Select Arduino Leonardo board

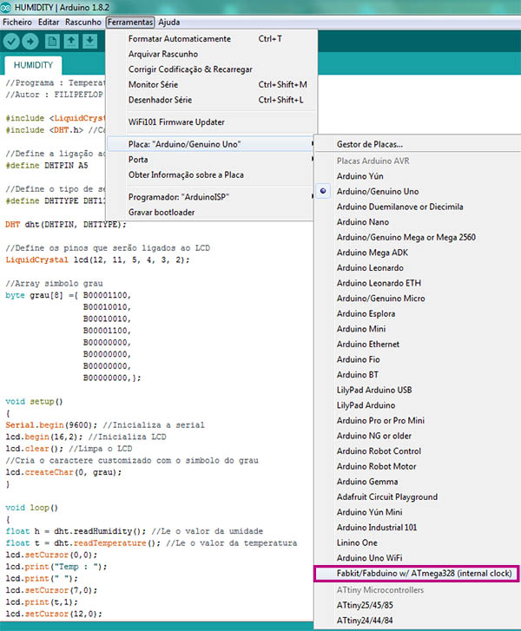click(417, 268)
